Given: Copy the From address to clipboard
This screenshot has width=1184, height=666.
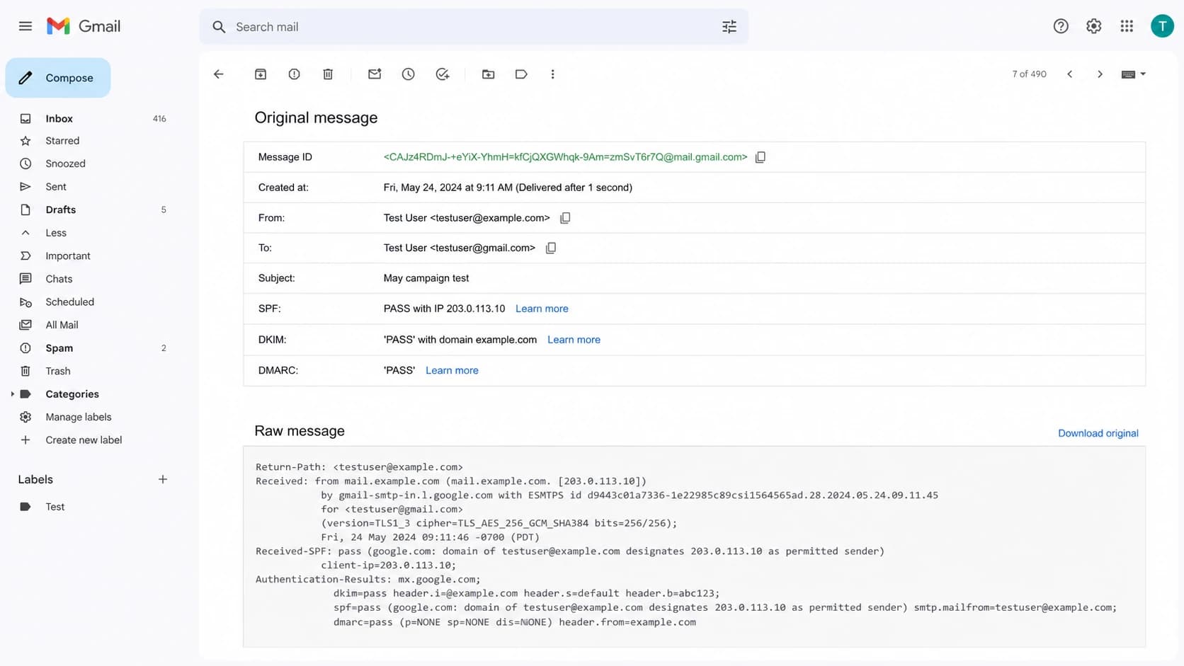Looking at the screenshot, I should point(565,218).
